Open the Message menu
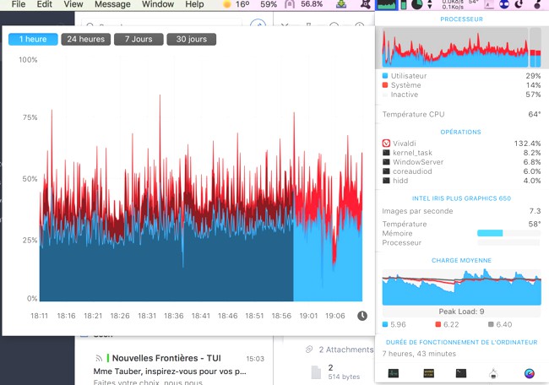Screen dimensions: 549x385 [112, 5]
